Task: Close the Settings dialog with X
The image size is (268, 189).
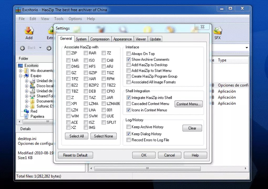Action: click(x=203, y=27)
